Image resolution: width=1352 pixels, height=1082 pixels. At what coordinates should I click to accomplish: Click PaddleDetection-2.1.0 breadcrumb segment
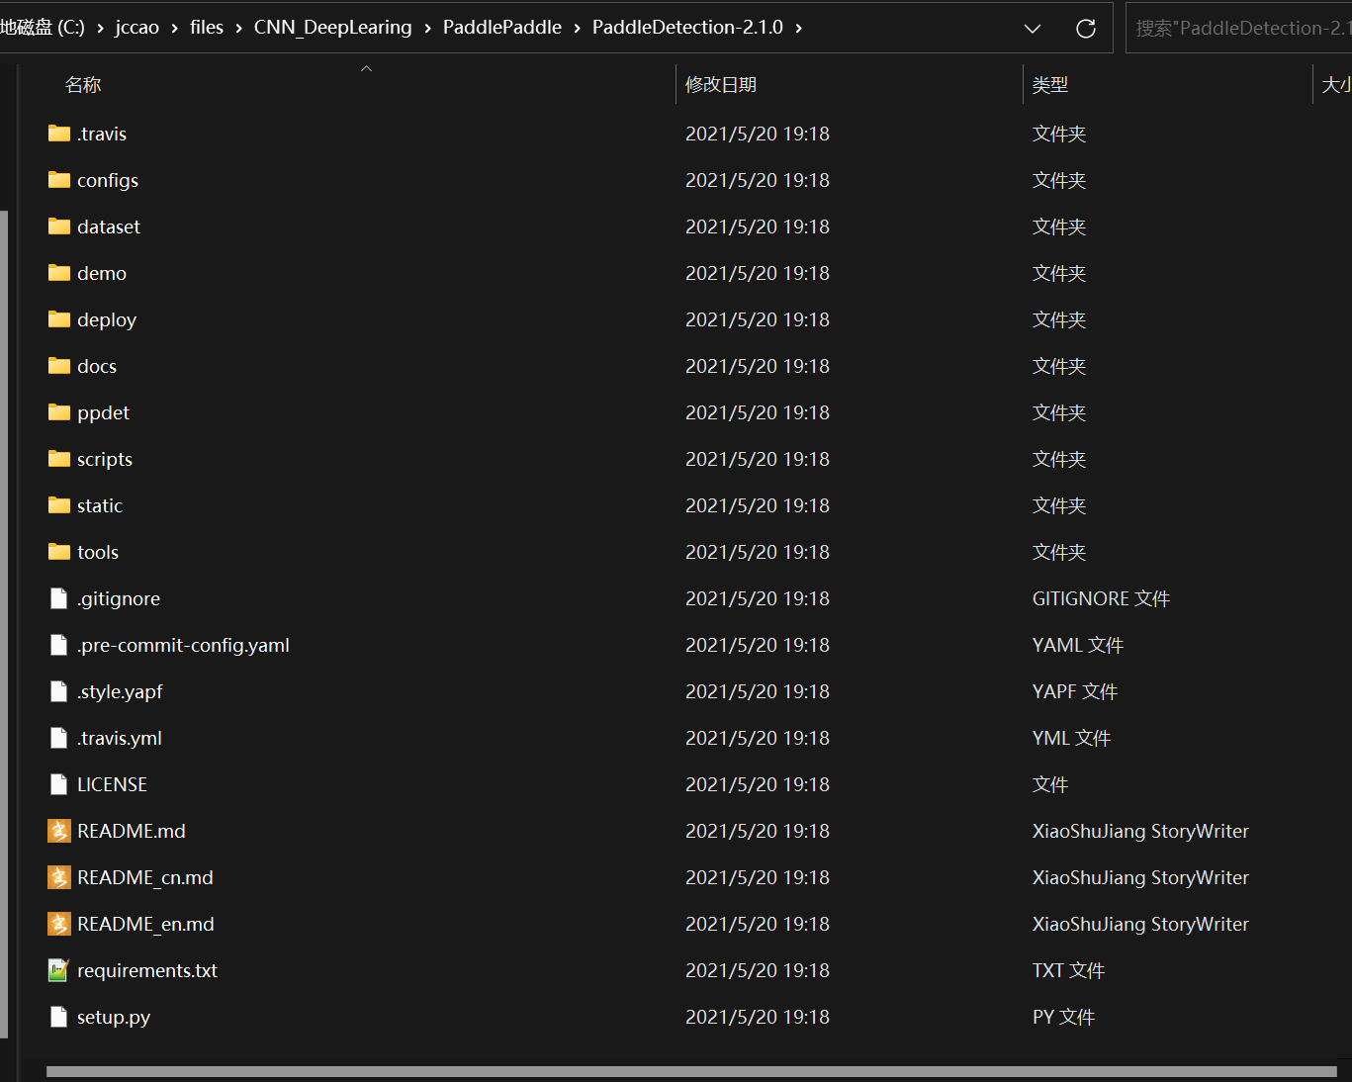coord(687,28)
